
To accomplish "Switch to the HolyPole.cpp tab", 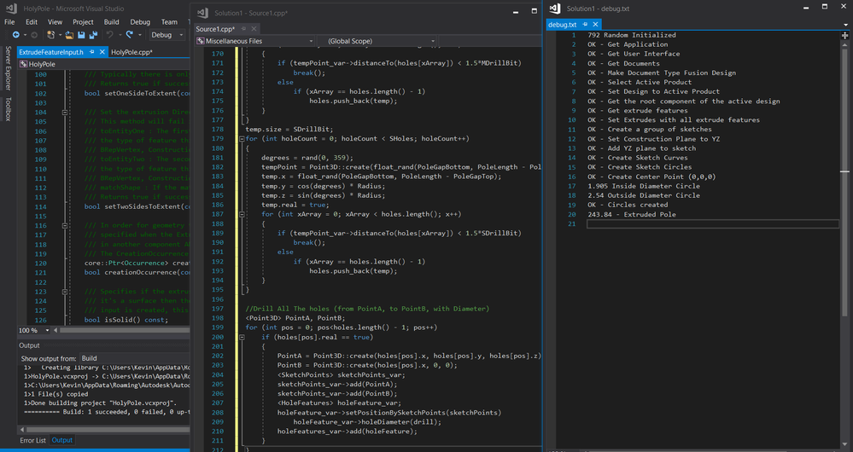I will point(131,52).
